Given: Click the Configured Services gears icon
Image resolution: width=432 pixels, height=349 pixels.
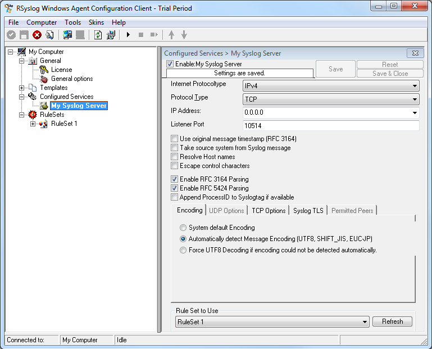Looking at the screenshot, I should click(x=33, y=97).
